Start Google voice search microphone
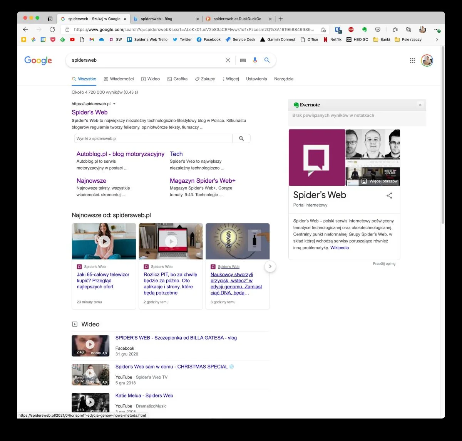Image resolution: width=462 pixels, height=441 pixels. 254,60
